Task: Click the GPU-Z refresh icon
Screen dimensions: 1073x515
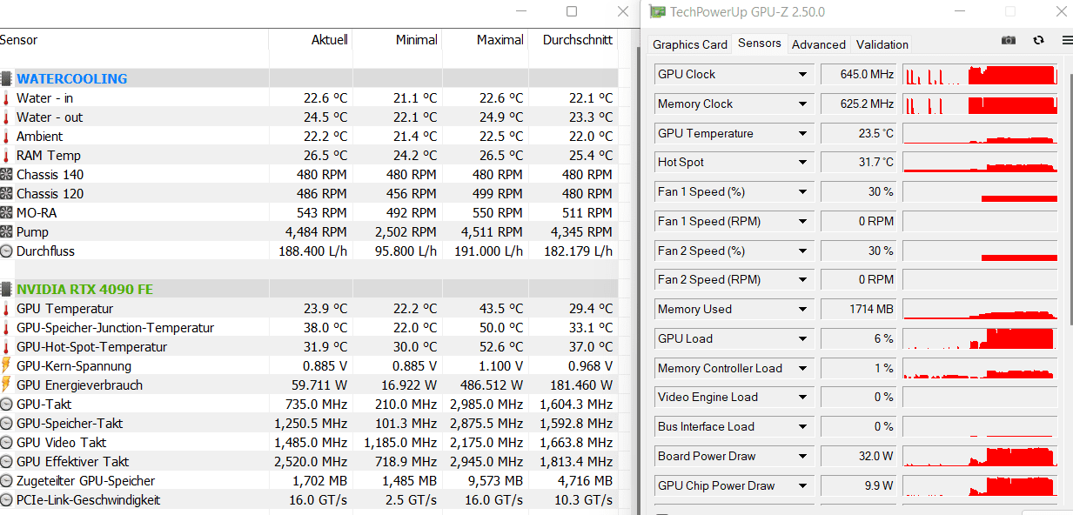Action: click(x=1038, y=40)
